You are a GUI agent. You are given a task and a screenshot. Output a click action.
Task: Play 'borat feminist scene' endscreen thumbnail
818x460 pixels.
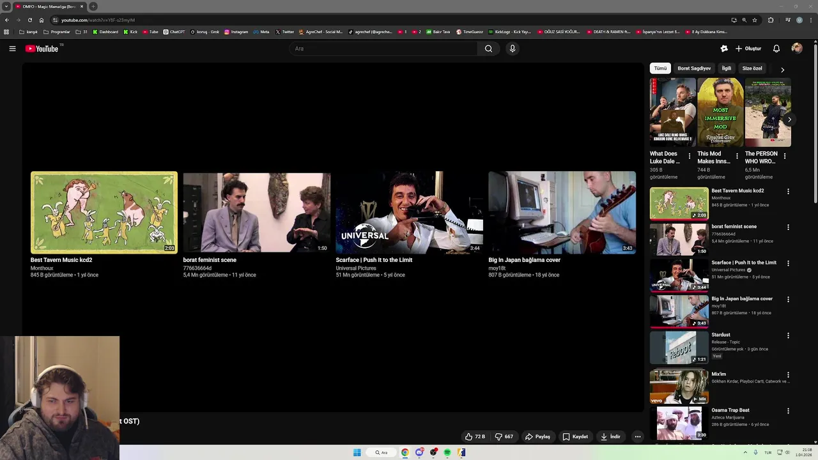(256, 212)
